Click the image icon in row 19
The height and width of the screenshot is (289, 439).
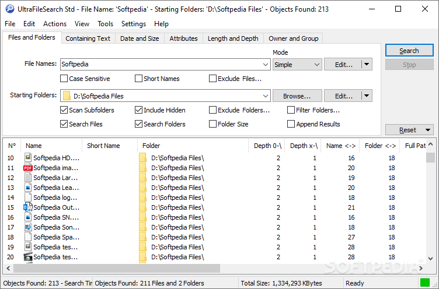pos(27,247)
